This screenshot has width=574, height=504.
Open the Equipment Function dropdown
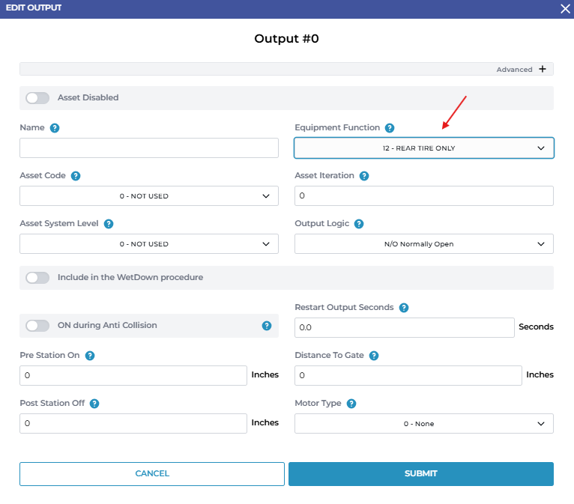[x=423, y=148]
